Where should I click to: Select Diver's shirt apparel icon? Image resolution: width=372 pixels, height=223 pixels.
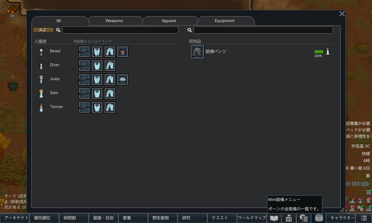(x=97, y=66)
